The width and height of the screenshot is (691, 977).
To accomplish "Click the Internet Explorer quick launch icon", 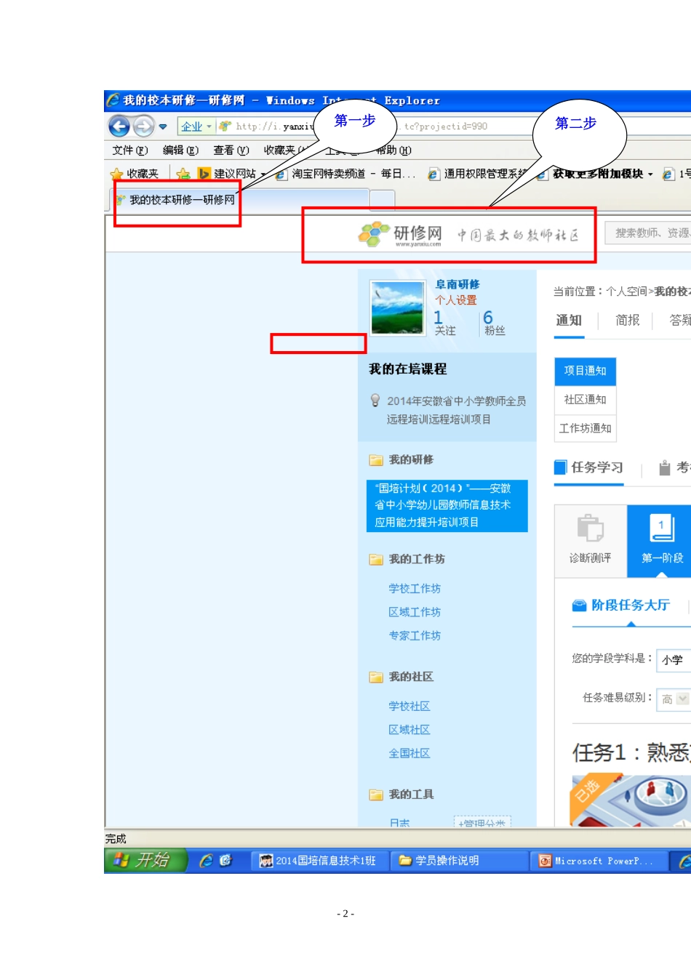I will (x=207, y=861).
